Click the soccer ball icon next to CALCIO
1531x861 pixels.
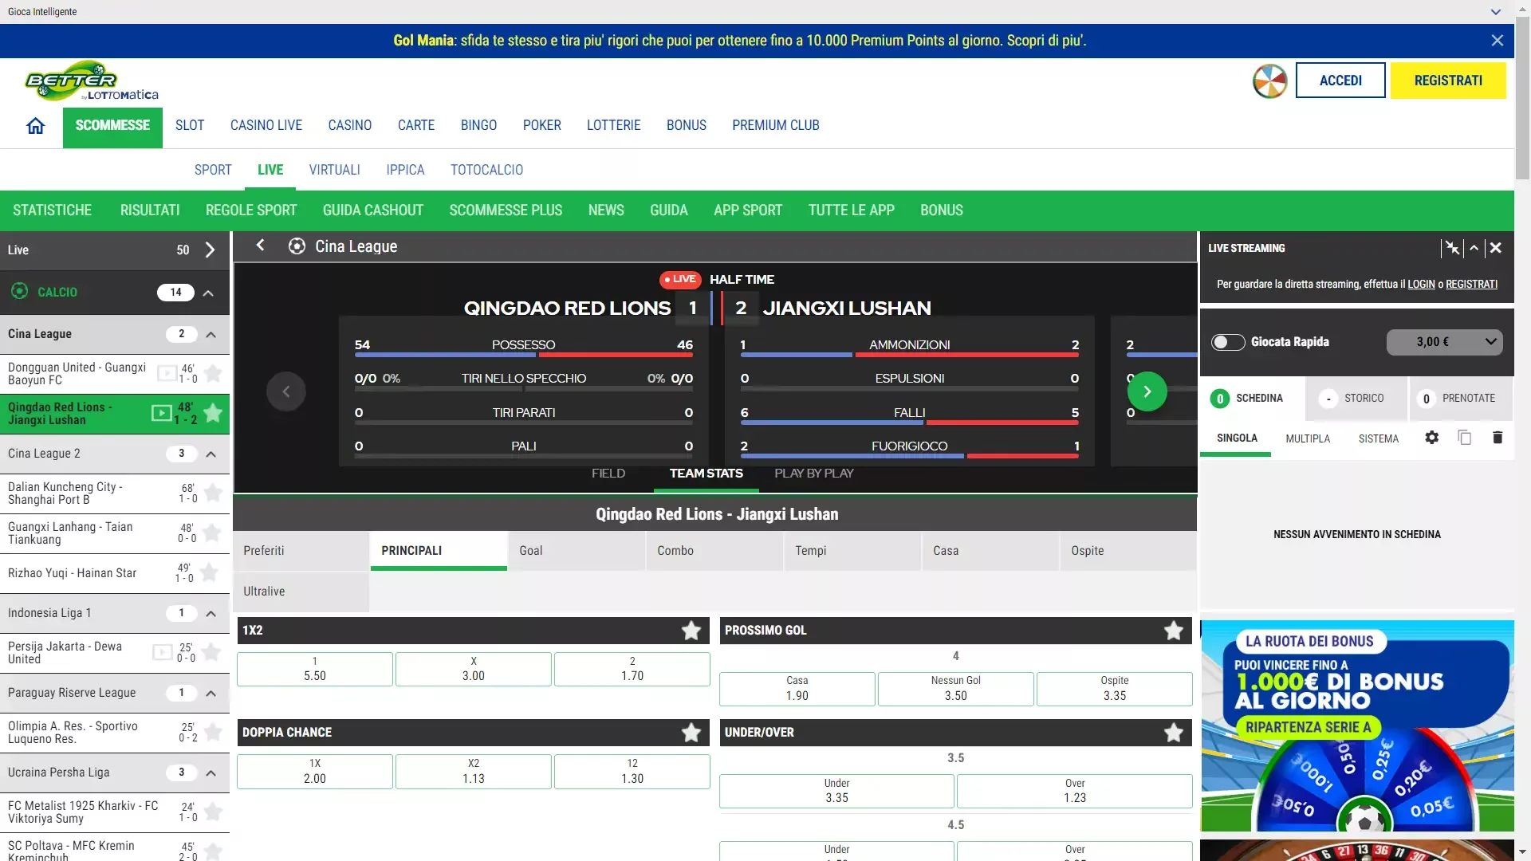18,292
